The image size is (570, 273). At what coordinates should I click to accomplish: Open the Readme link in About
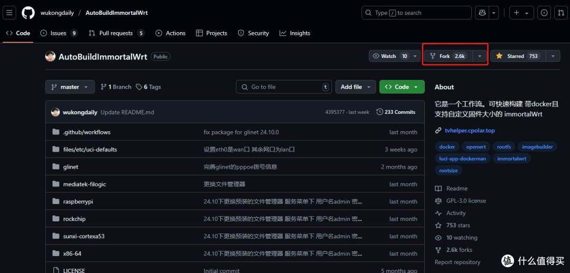pos(451,189)
